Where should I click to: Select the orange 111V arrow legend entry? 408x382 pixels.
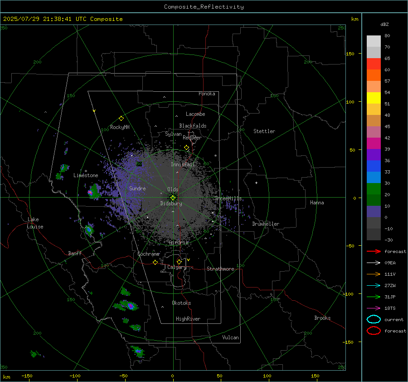pos(374,274)
